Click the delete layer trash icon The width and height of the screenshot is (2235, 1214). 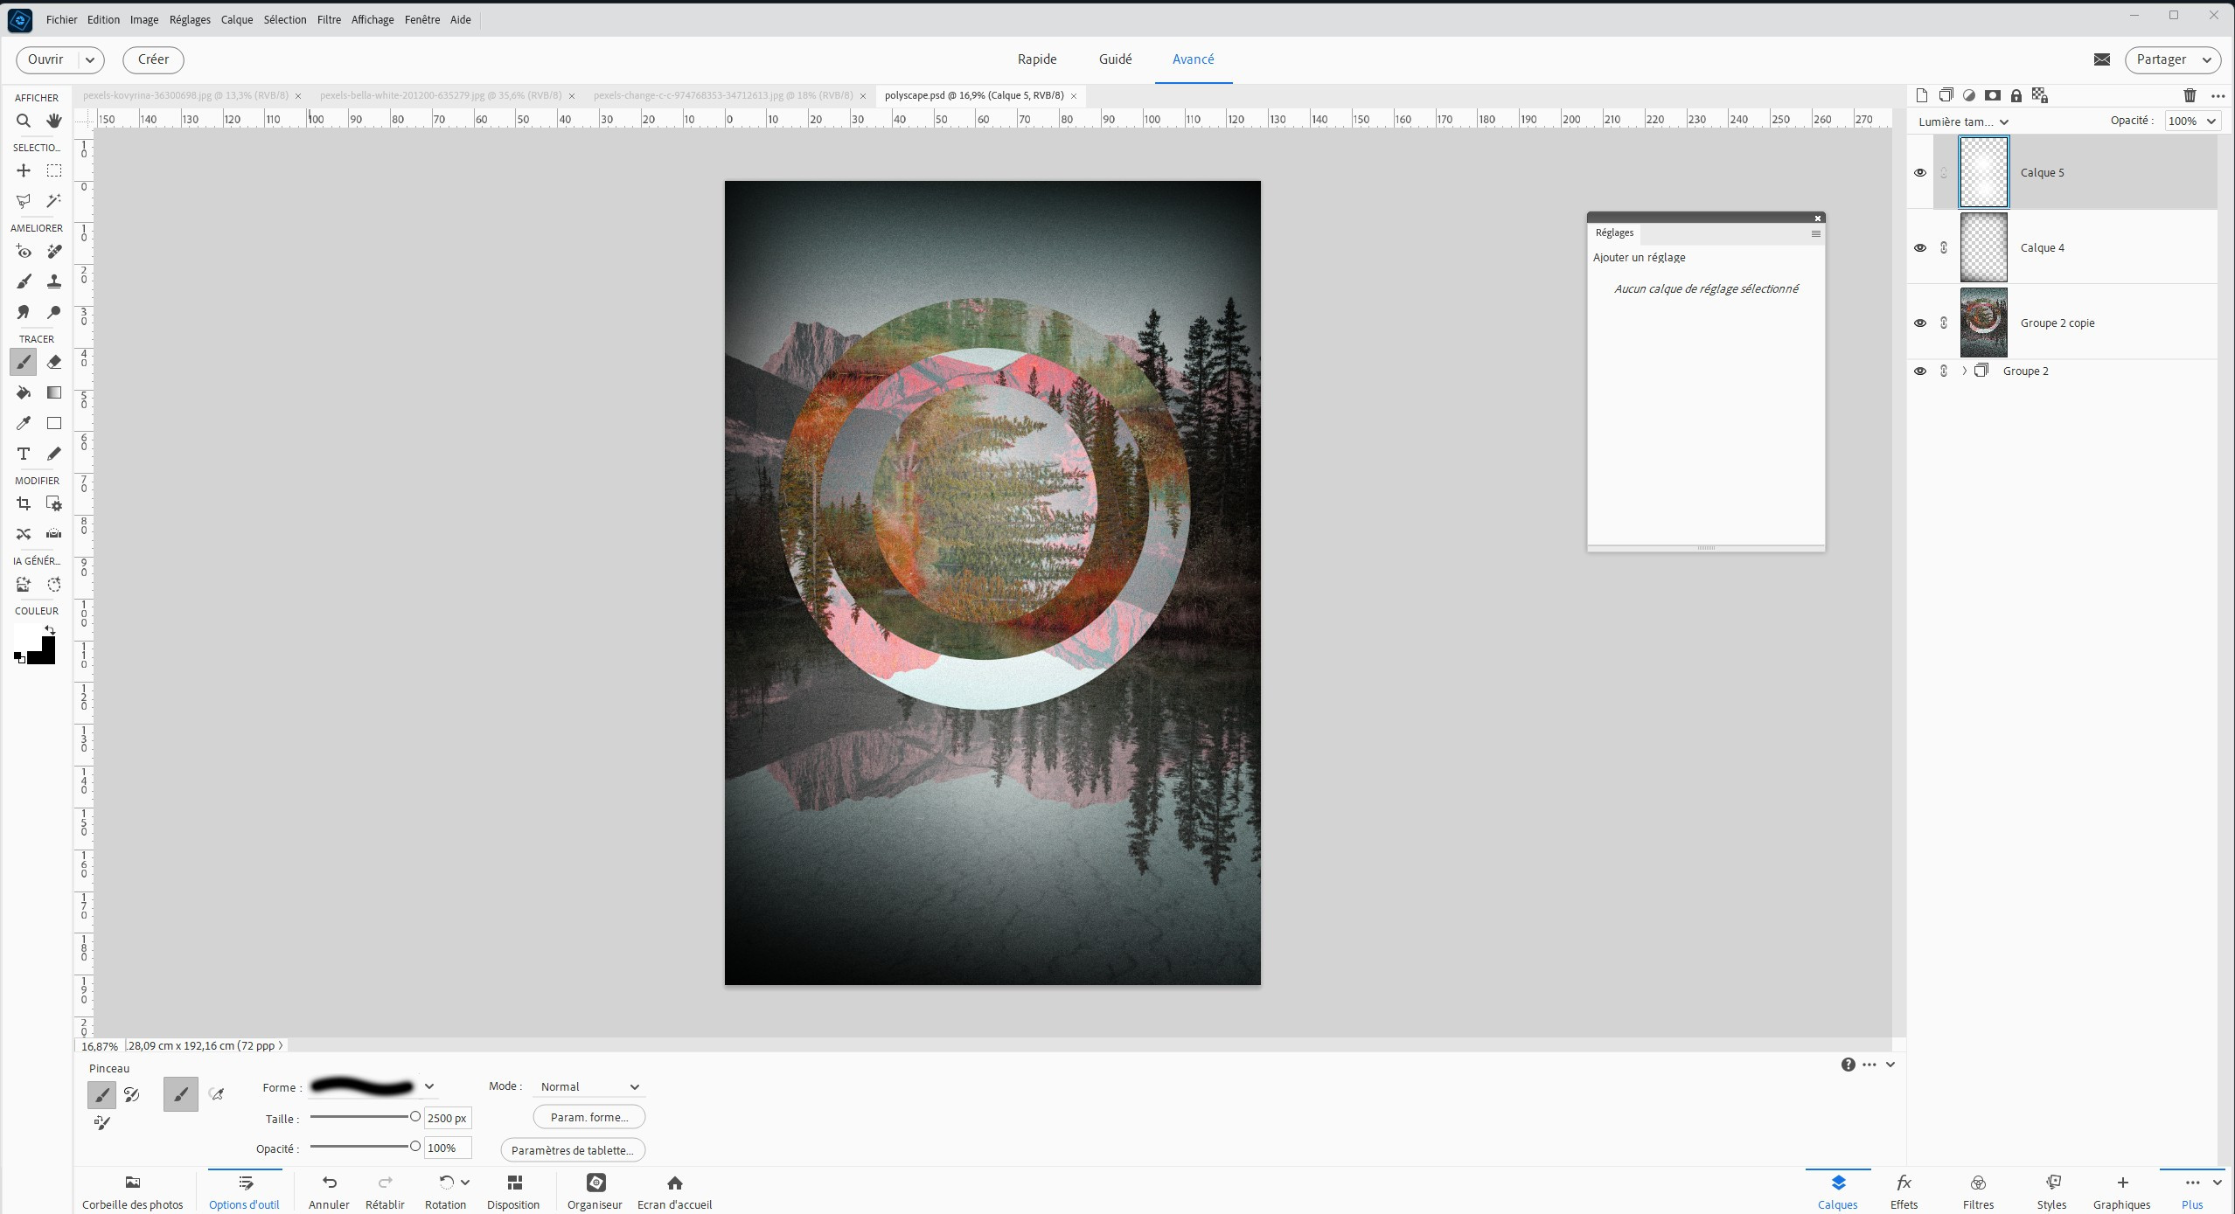[x=2190, y=95]
